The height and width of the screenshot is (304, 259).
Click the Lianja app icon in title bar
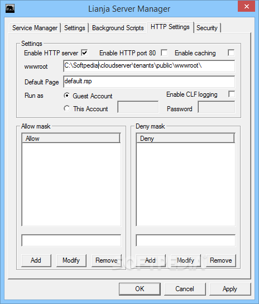click(x=10, y=9)
